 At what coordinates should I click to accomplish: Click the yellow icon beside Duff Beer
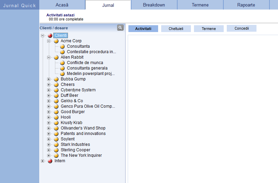pos(56,95)
